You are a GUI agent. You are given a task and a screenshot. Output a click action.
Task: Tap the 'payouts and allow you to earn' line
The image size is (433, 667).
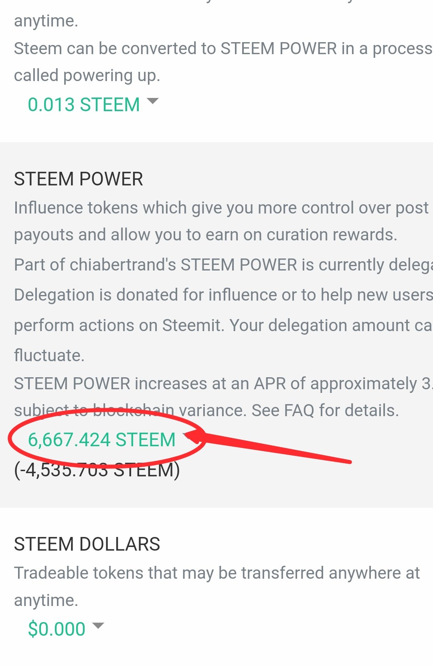[x=205, y=235]
